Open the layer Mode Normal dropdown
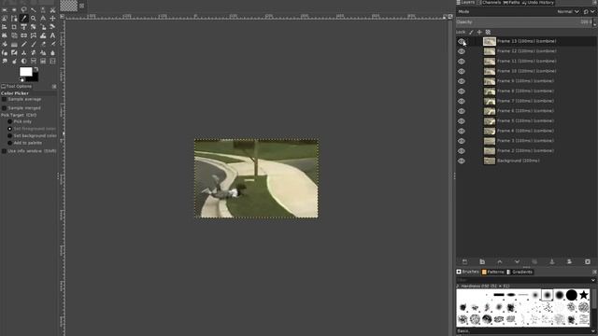This screenshot has width=598, height=336. [x=568, y=12]
